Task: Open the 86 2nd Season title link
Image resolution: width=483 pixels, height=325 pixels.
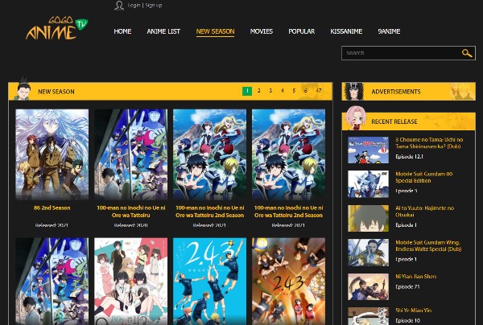Action: coord(52,208)
